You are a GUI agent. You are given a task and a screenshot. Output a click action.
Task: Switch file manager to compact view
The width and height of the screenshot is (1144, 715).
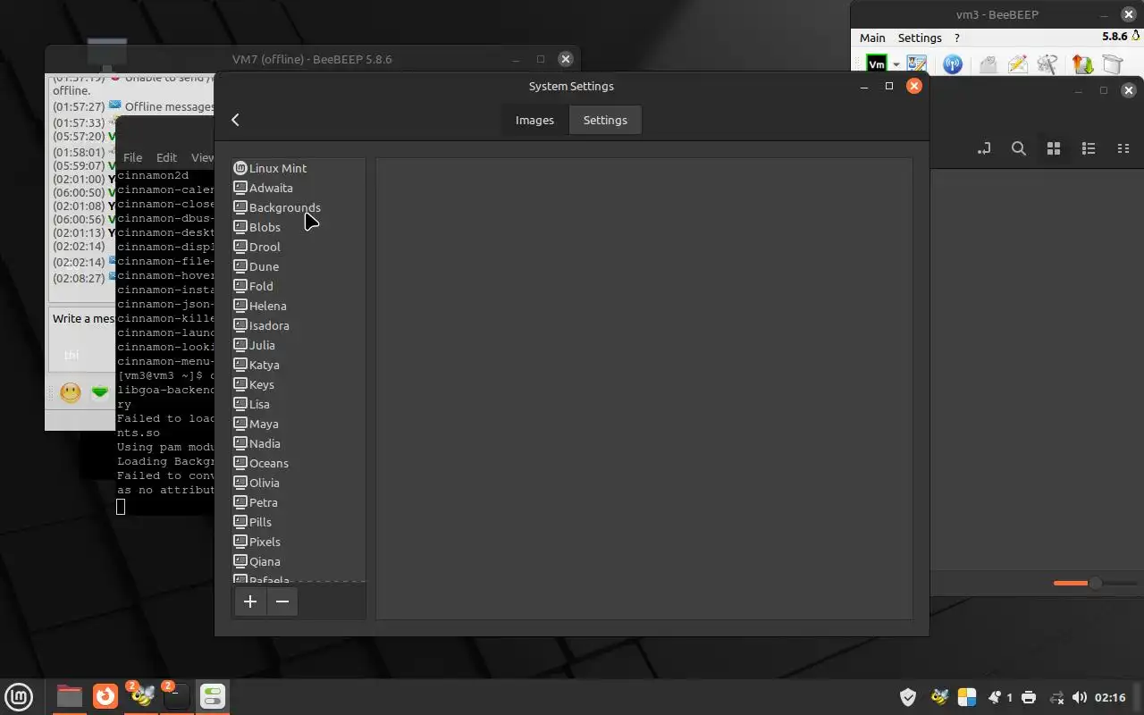click(x=1123, y=148)
